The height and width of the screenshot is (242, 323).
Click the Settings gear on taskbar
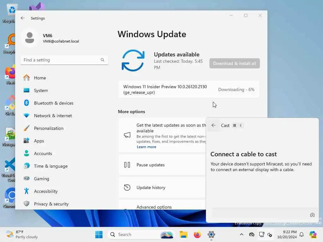[x=211, y=234]
